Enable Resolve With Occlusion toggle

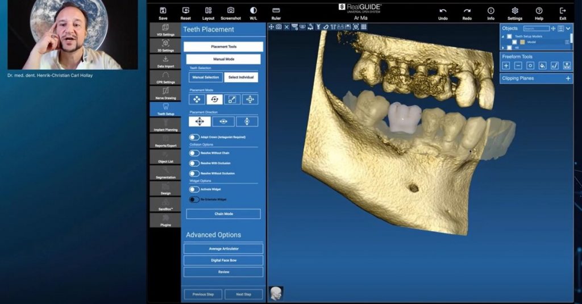coord(194,163)
